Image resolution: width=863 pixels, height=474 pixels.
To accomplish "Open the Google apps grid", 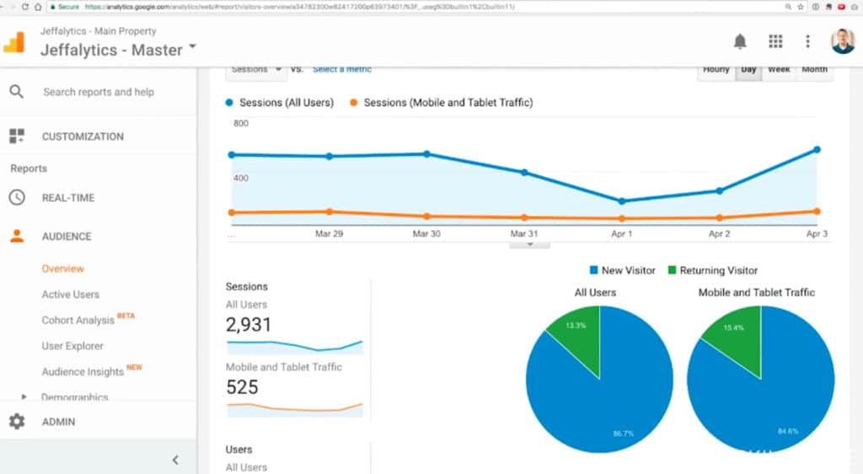I will tap(775, 41).
